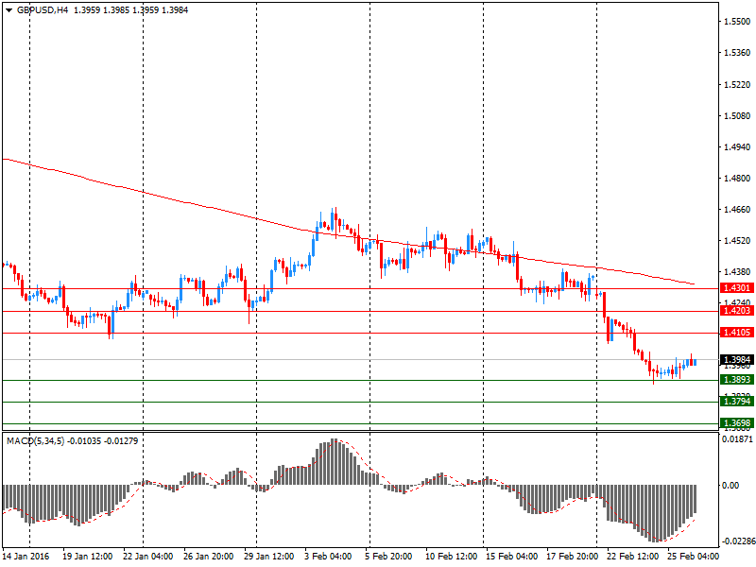The width and height of the screenshot is (756, 567).
Task: Click the MACD(5,34,5) indicator label
Action: (35, 441)
